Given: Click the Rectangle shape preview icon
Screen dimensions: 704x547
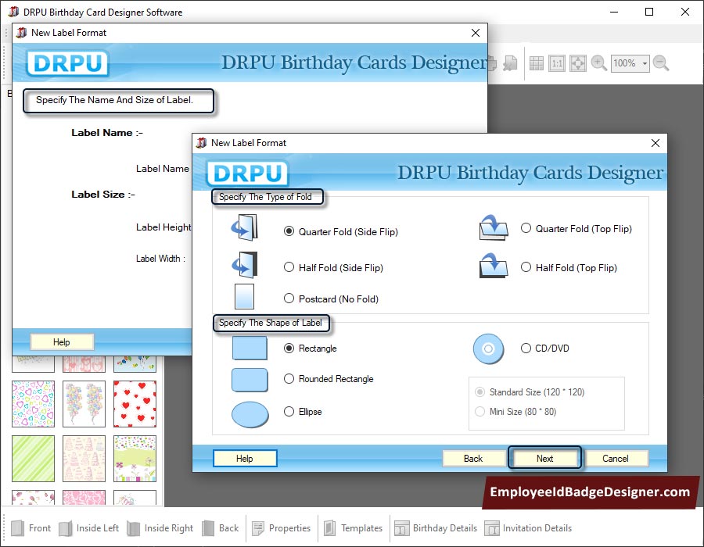Looking at the screenshot, I should [x=250, y=348].
